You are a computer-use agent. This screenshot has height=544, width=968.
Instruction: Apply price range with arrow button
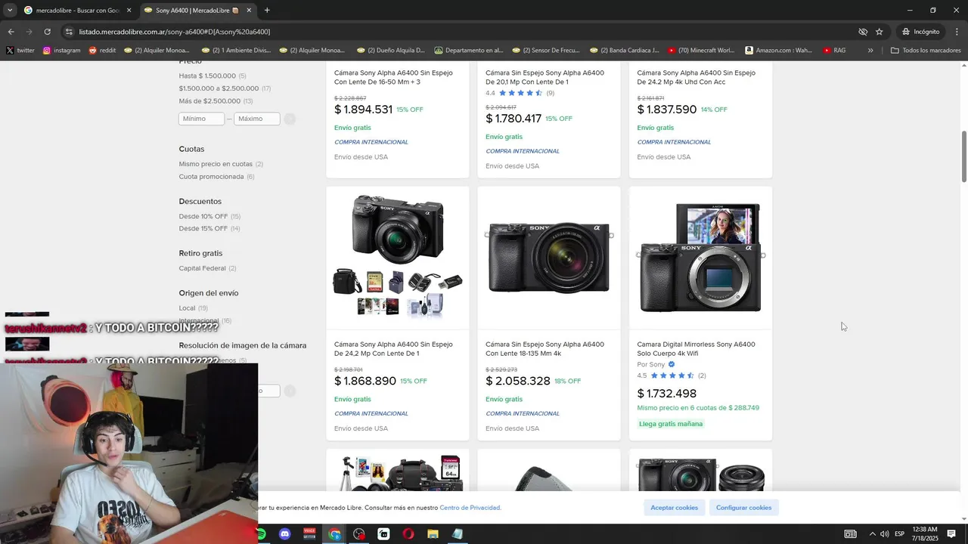click(290, 119)
